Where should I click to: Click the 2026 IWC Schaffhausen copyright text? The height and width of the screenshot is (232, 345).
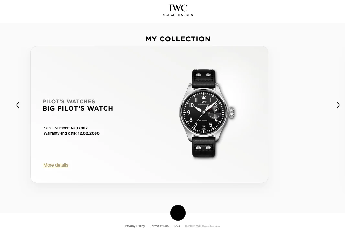202,226
